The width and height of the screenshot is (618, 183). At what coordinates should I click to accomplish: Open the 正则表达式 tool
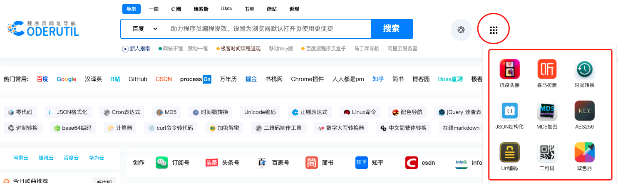[x=310, y=112]
